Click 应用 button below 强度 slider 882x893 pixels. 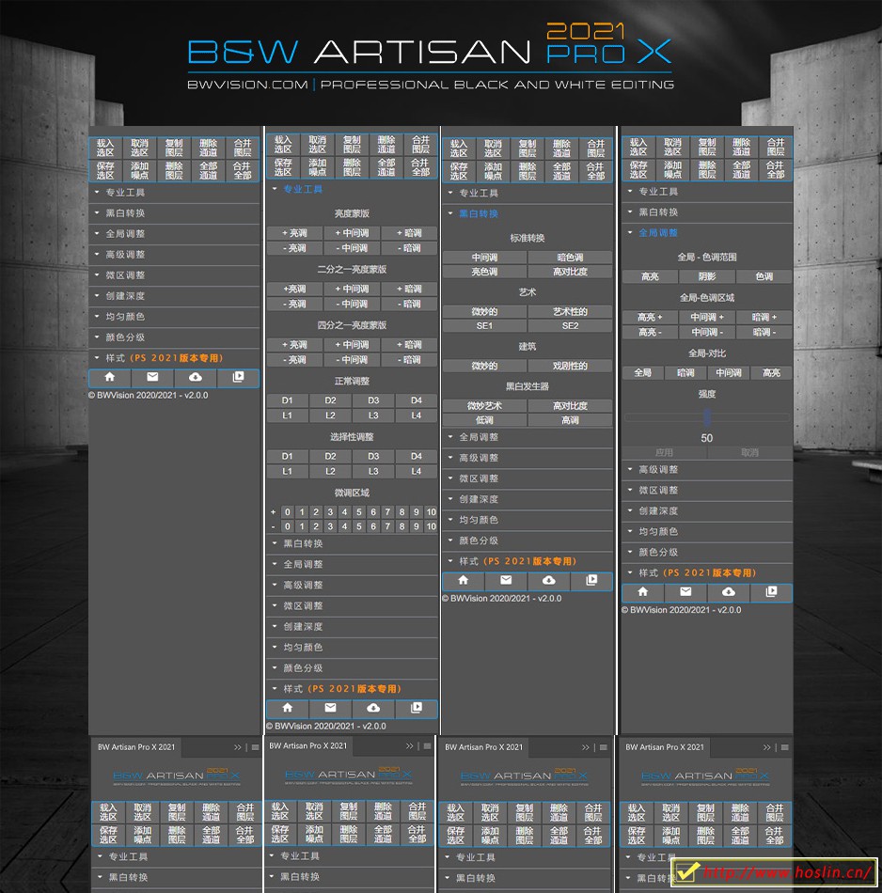[x=665, y=452]
